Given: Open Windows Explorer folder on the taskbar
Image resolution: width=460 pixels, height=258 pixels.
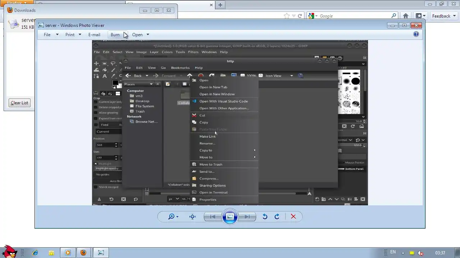Looking at the screenshot, I should pos(51,253).
